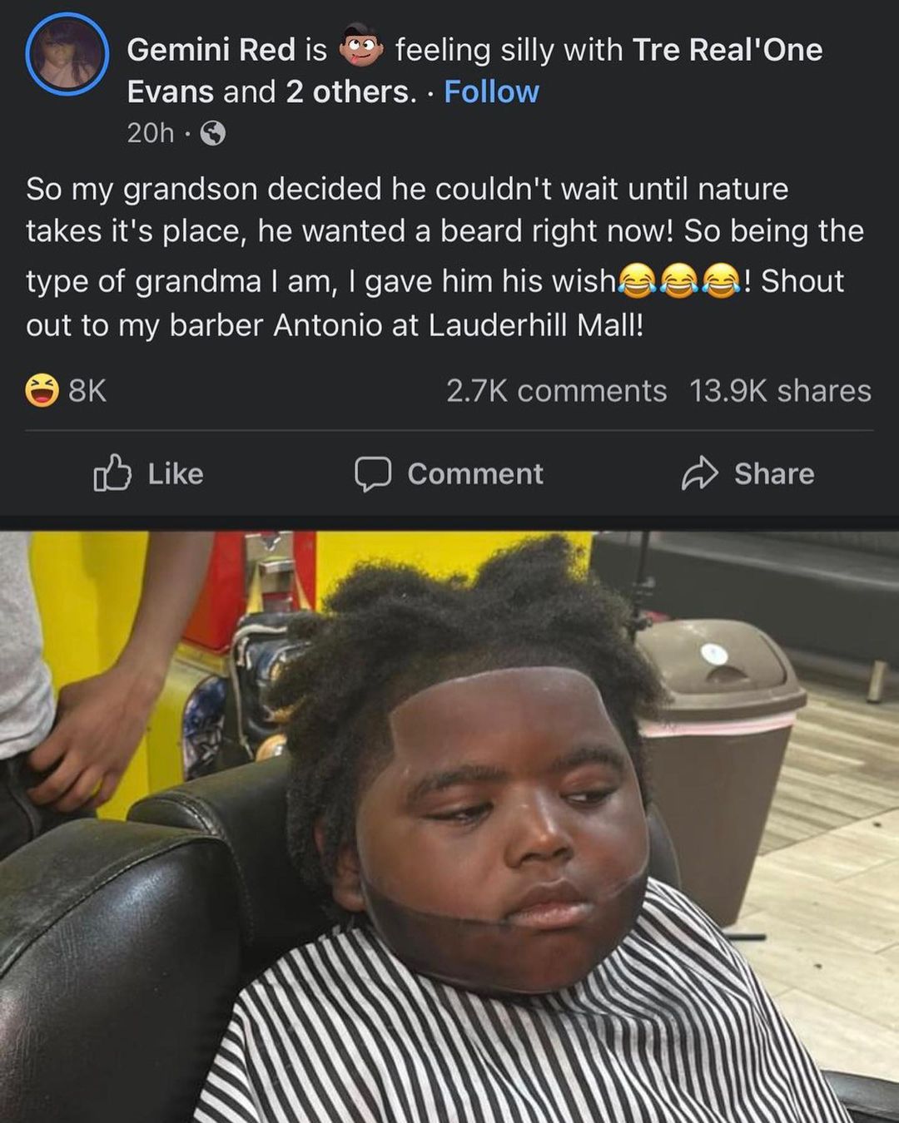Follow Gemini Red
This screenshot has width=899, height=1123.
click(491, 92)
